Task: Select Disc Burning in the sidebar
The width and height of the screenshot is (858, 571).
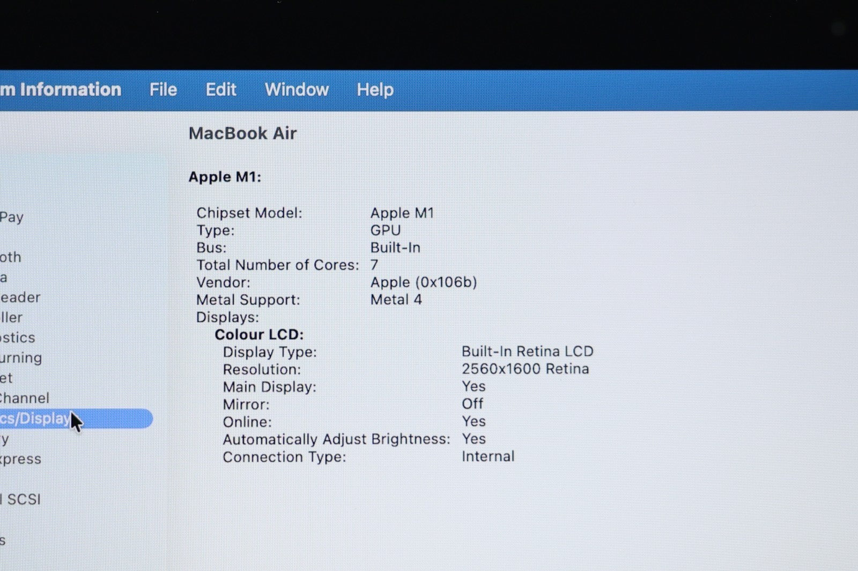Action: pyautogui.click(x=21, y=358)
